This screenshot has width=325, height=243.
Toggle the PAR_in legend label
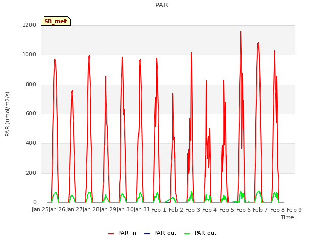pos(127,233)
